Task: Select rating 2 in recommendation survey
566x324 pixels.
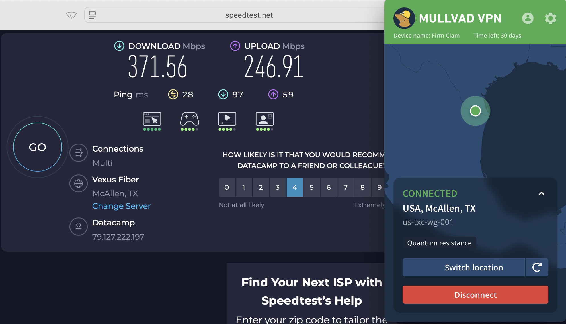Action: pyautogui.click(x=261, y=187)
